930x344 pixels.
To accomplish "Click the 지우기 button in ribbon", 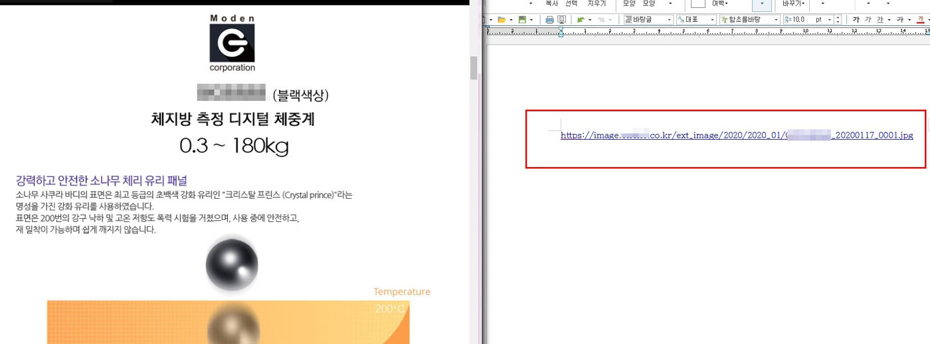I will (597, 3).
